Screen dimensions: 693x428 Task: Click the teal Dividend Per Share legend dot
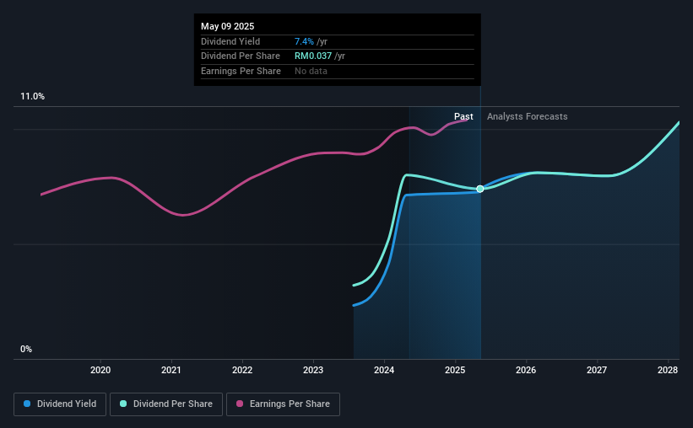(123, 404)
